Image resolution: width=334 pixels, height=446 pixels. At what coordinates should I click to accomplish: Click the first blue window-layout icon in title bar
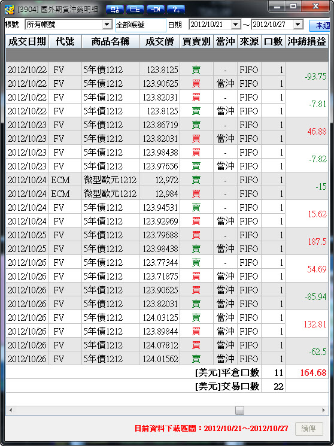(x=115, y=10)
